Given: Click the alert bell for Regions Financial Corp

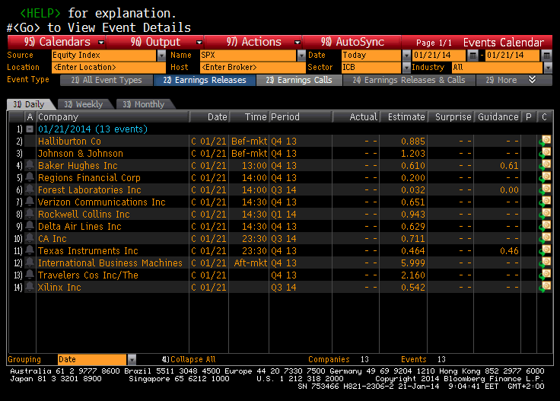Looking at the screenshot, I should [30, 177].
